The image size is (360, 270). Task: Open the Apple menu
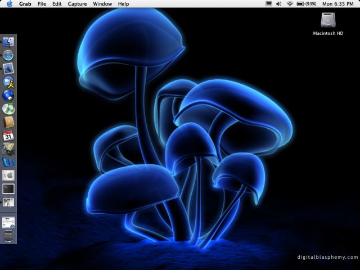[x=9, y=4]
